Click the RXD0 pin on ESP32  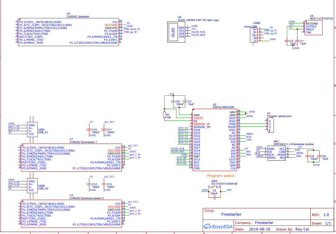232,127
